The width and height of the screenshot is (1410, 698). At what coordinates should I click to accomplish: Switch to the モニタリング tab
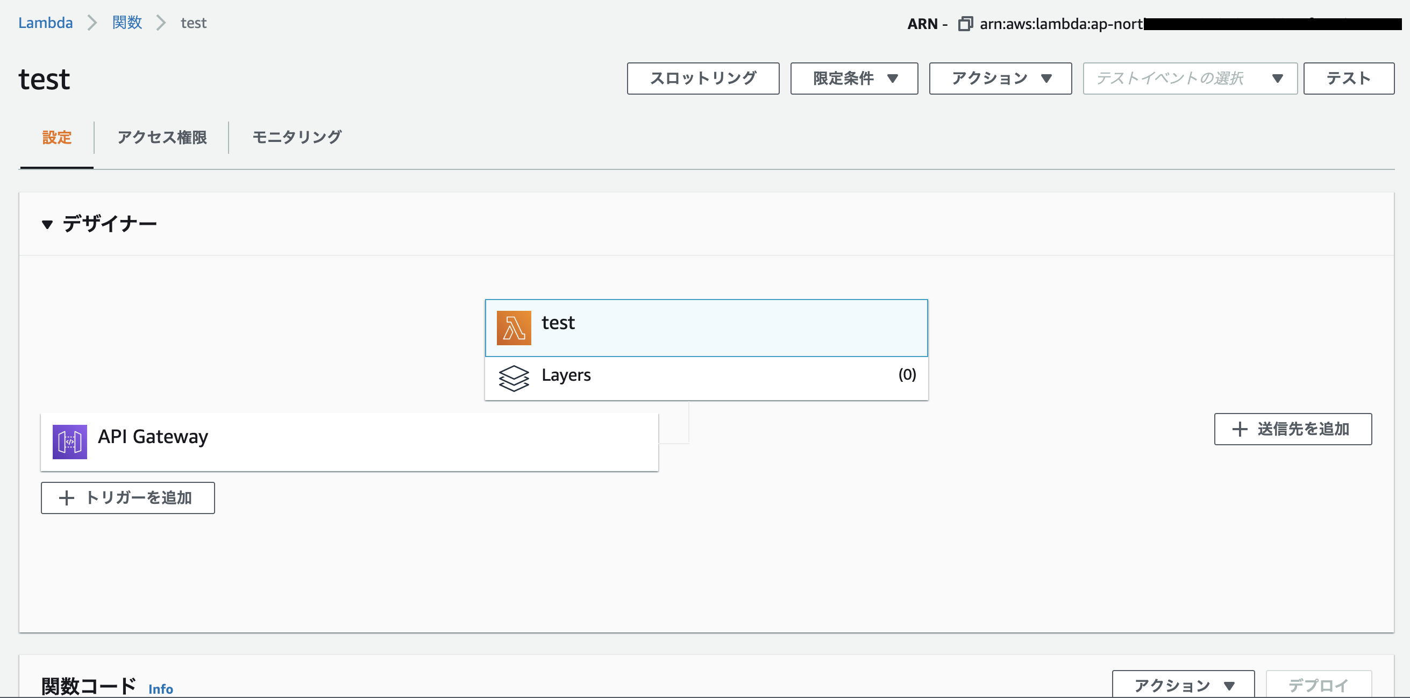[x=297, y=138]
